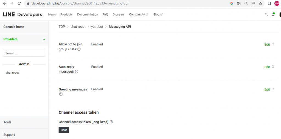Go to yu-robot in breadcrumb
The image size is (281, 139).
[x=97, y=27]
